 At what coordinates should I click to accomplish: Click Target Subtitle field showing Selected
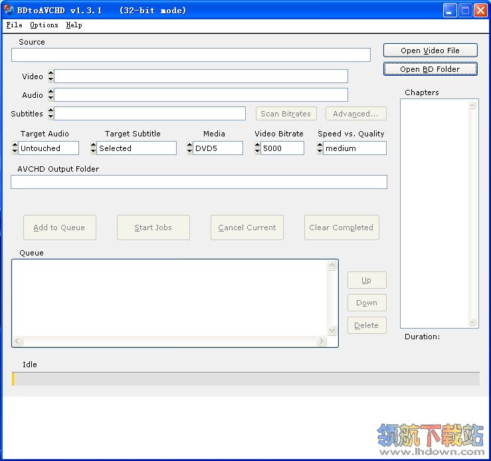coord(136,148)
